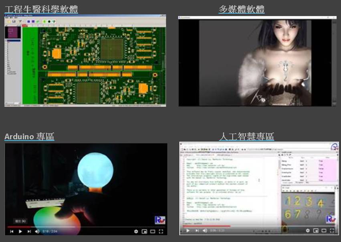Play the Arduino video
The width and height of the screenshot is (341, 242).
point(20,231)
